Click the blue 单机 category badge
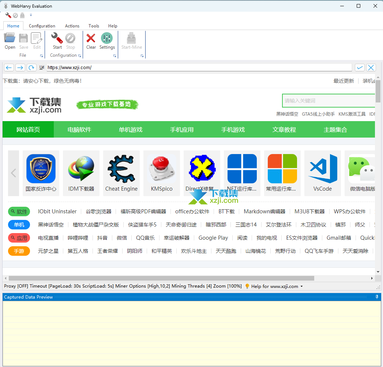383x367 pixels. coord(19,225)
